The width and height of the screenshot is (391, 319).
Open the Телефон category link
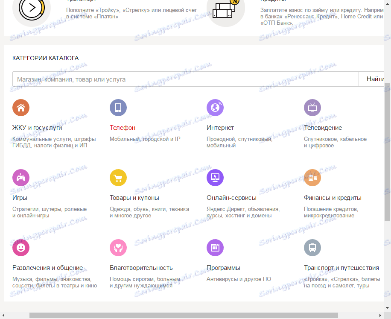point(123,128)
